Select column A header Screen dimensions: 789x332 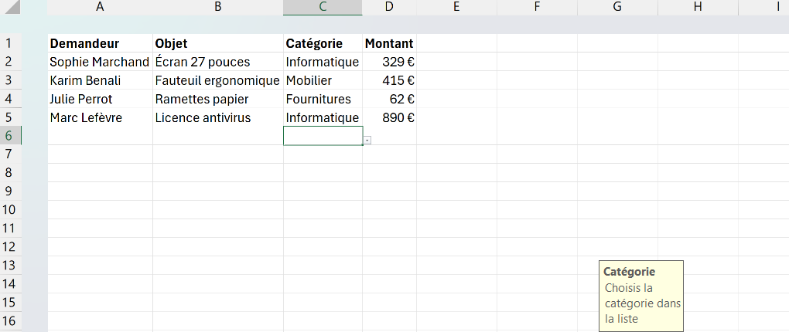(x=100, y=7)
